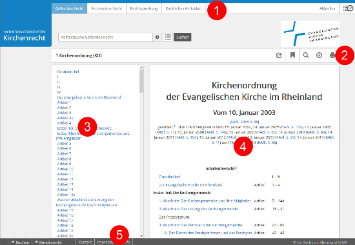Viewport: 355px width, 245px height.
Task: Open '1. Abschnitt: Die Kirchengemeinde und ihre Mitglieder' link
Action: 205,201
